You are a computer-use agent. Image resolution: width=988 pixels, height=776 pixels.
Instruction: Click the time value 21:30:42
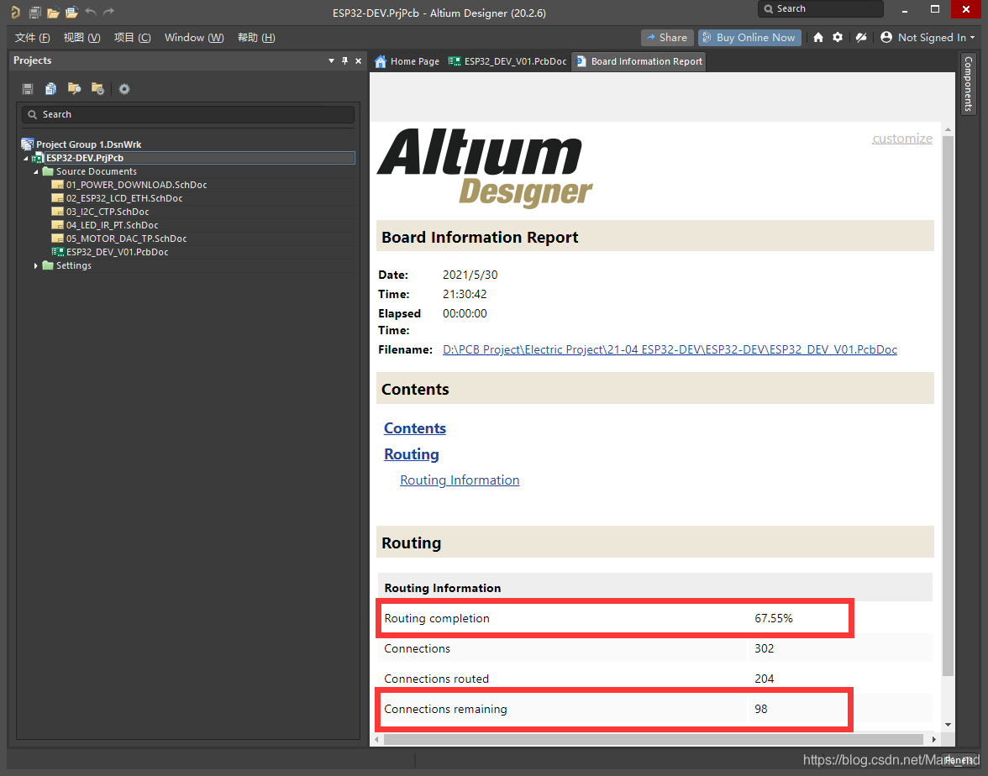point(465,294)
